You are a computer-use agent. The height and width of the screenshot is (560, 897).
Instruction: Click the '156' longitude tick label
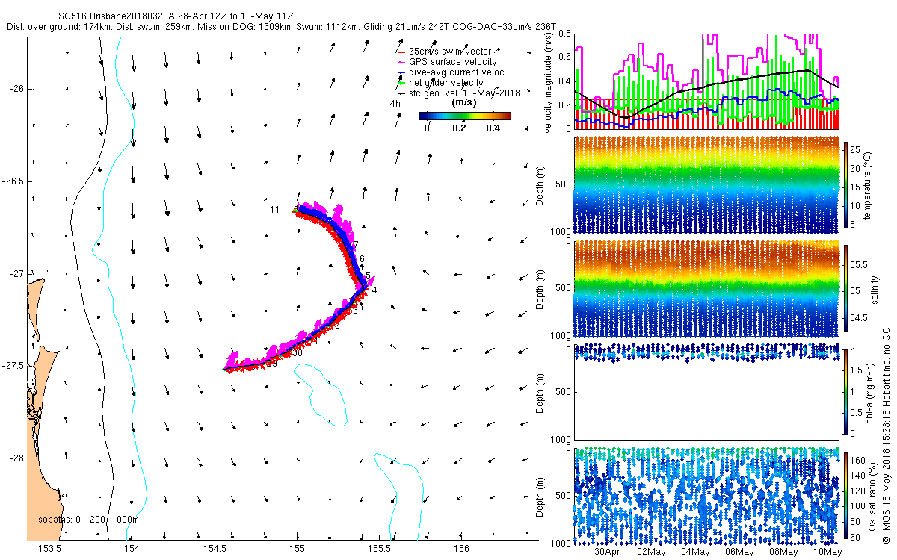[x=462, y=549]
